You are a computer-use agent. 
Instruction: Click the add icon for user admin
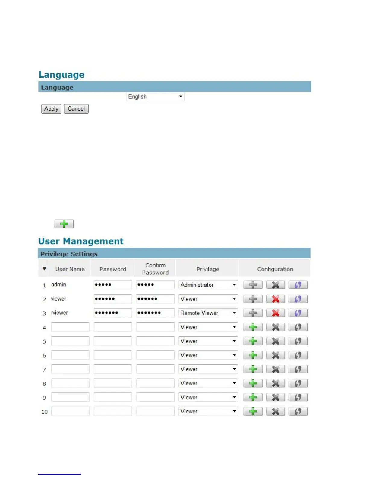(253, 285)
